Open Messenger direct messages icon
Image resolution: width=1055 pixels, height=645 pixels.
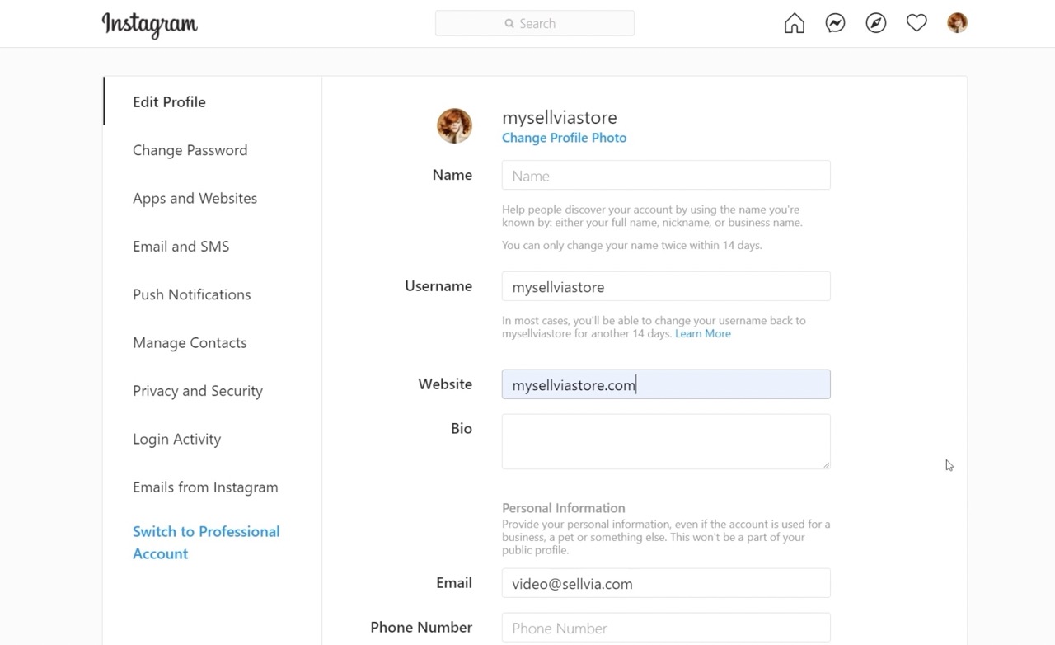pyautogui.click(x=835, y=23)
